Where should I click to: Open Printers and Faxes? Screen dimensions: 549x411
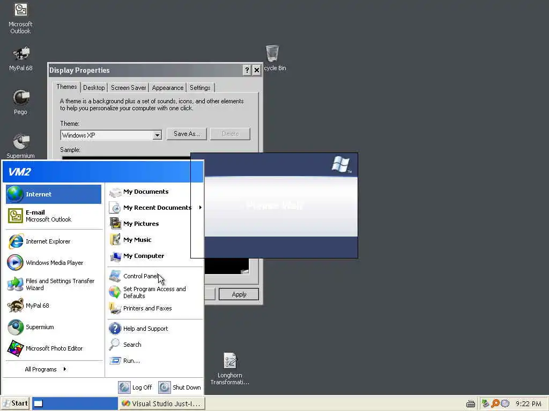[155, 308]
